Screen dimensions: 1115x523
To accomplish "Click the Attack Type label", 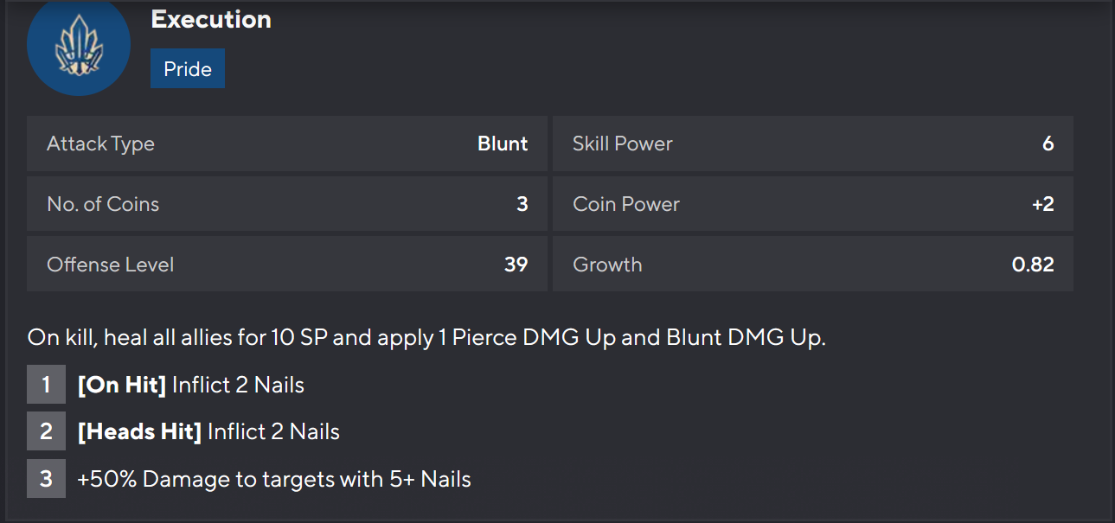I will 100,144.
